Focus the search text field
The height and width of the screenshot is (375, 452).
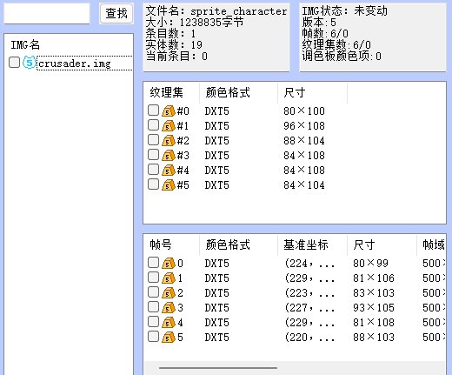coord(47,13)
